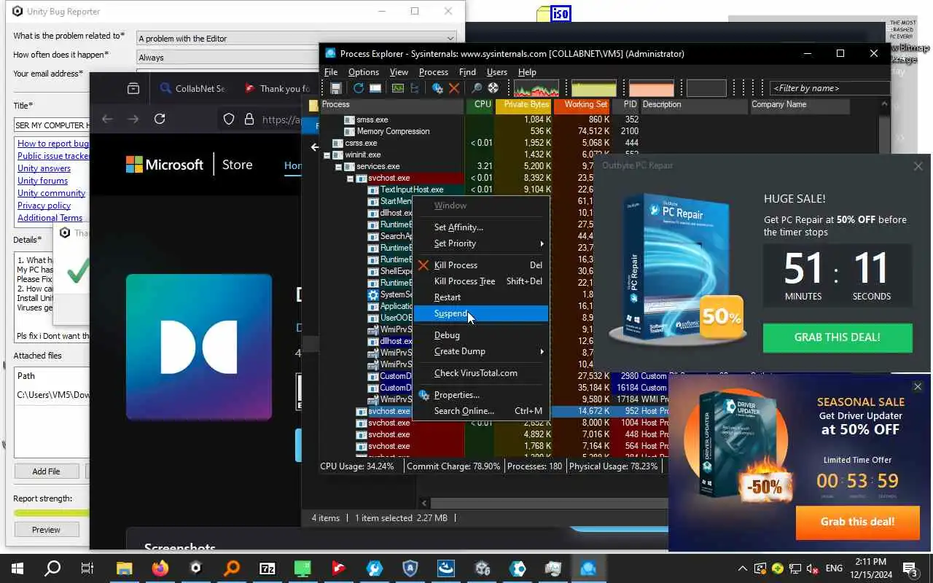Open the iso desktop icon
Image resolution: width=933 pixels, height=583 pixels.
(x=554, y=14)
